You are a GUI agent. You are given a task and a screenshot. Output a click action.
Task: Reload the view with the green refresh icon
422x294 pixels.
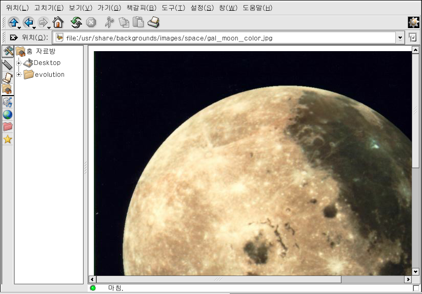point(76,22)
